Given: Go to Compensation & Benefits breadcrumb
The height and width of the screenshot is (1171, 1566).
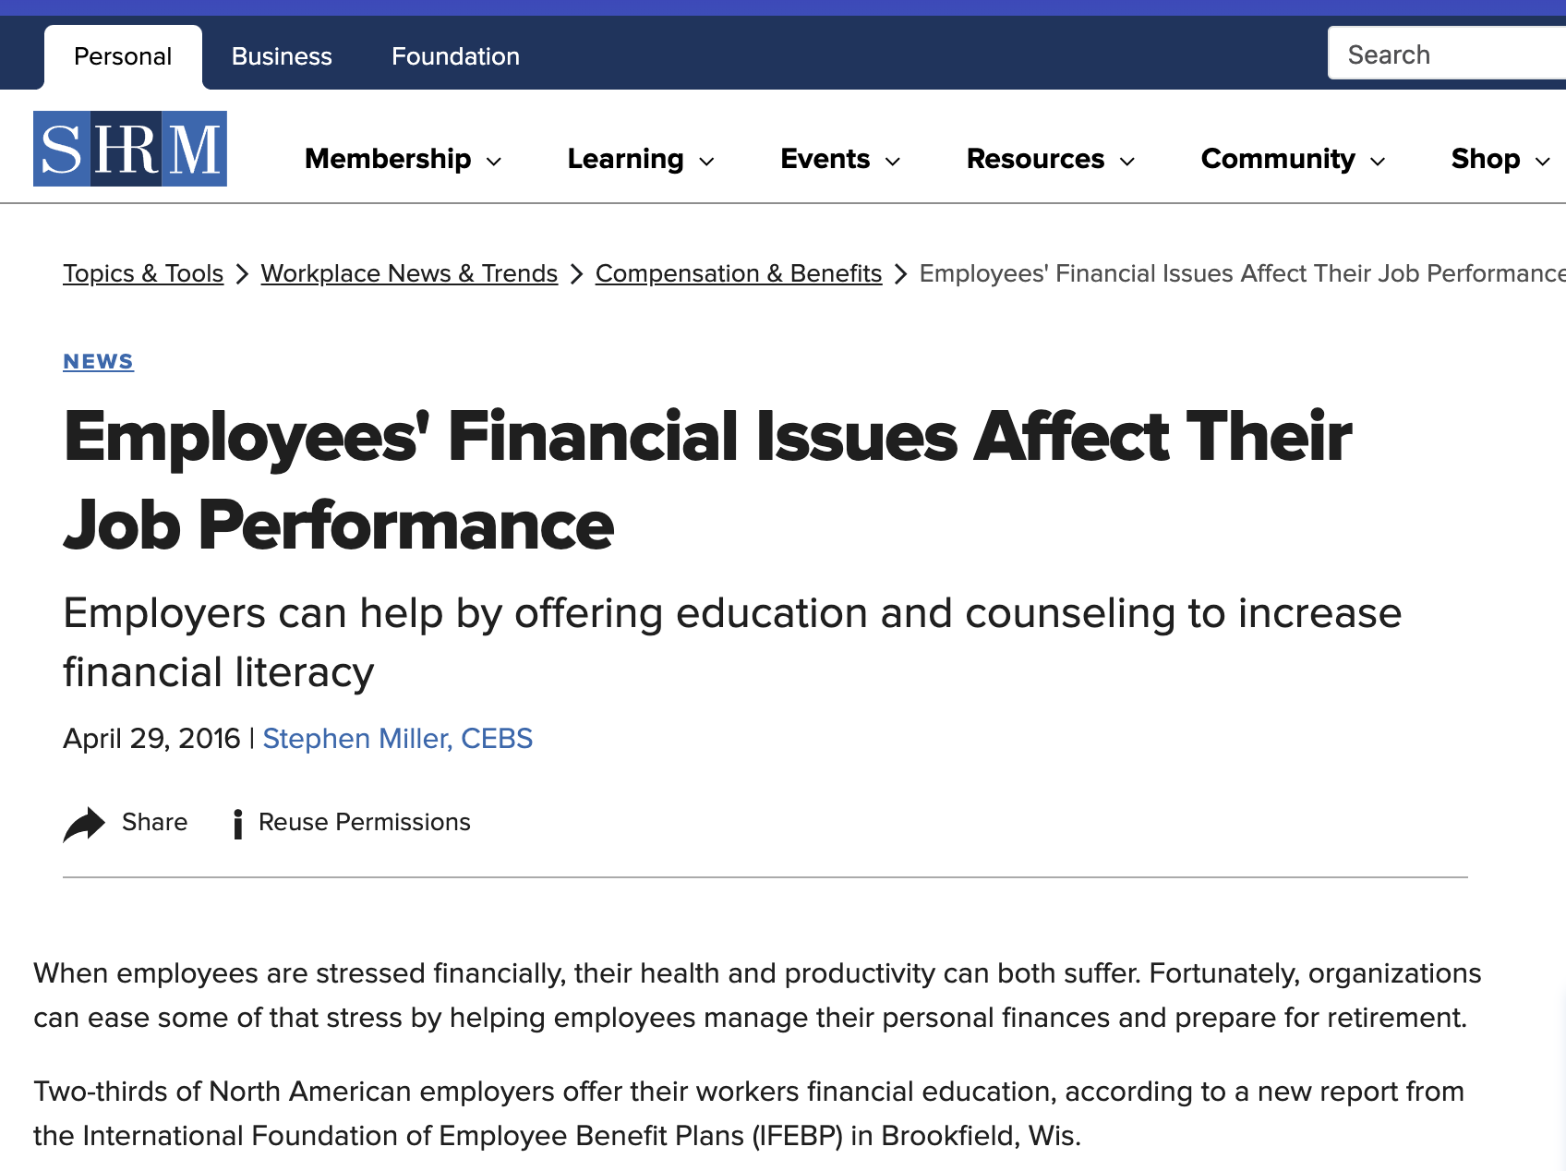Looking at the screenshot, I should click(x=739, y=273).
